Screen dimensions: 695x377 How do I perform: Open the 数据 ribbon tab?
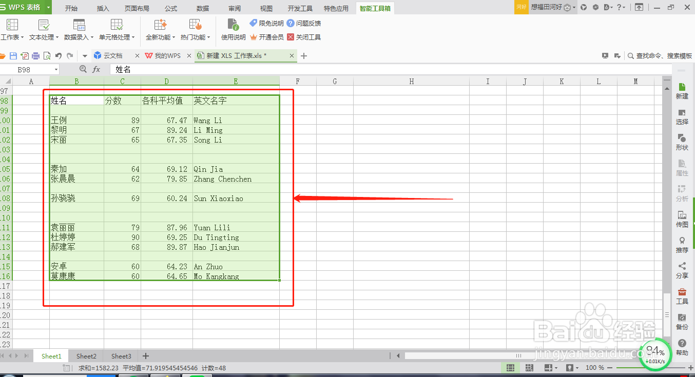point(203,8)
